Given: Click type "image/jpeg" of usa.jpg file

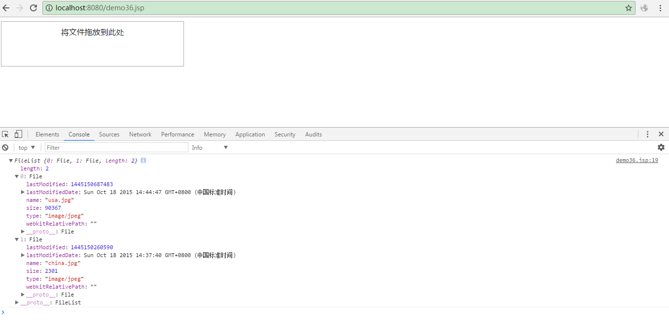Looking at the screenshot, I should point(64,216).
